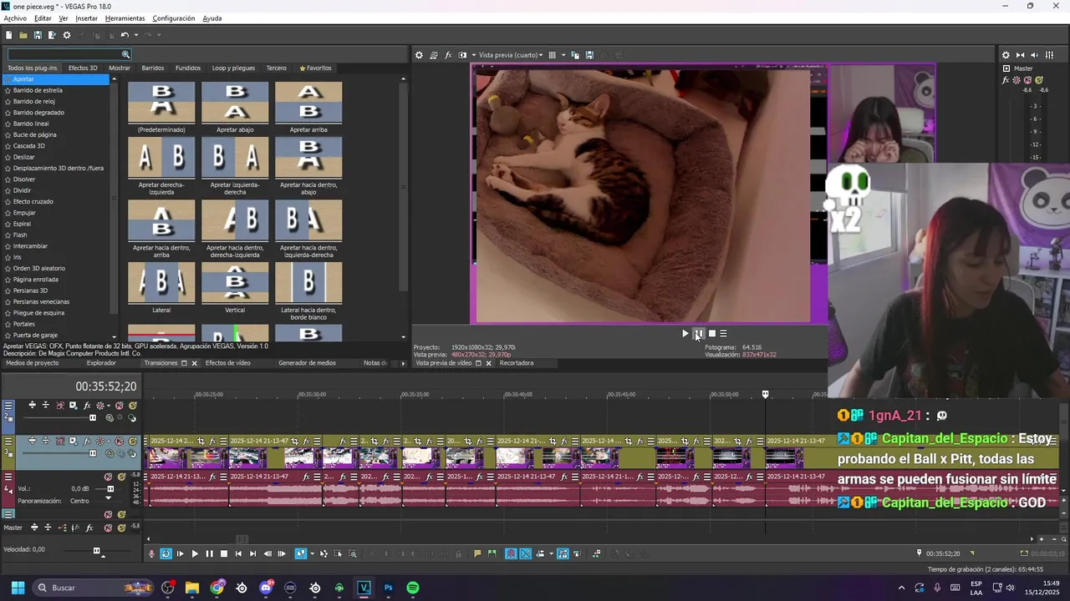Viewport: 1070px width, 601px height.
Task: Adjust audio track volume slider
Action: click(x=110, y=489)
